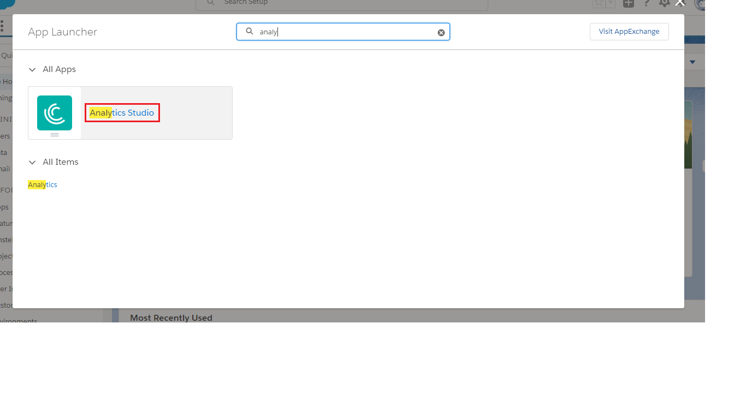Open the favorites list dropdown arrow
Viewport: 746px width, 419px height.
point(611,3)
